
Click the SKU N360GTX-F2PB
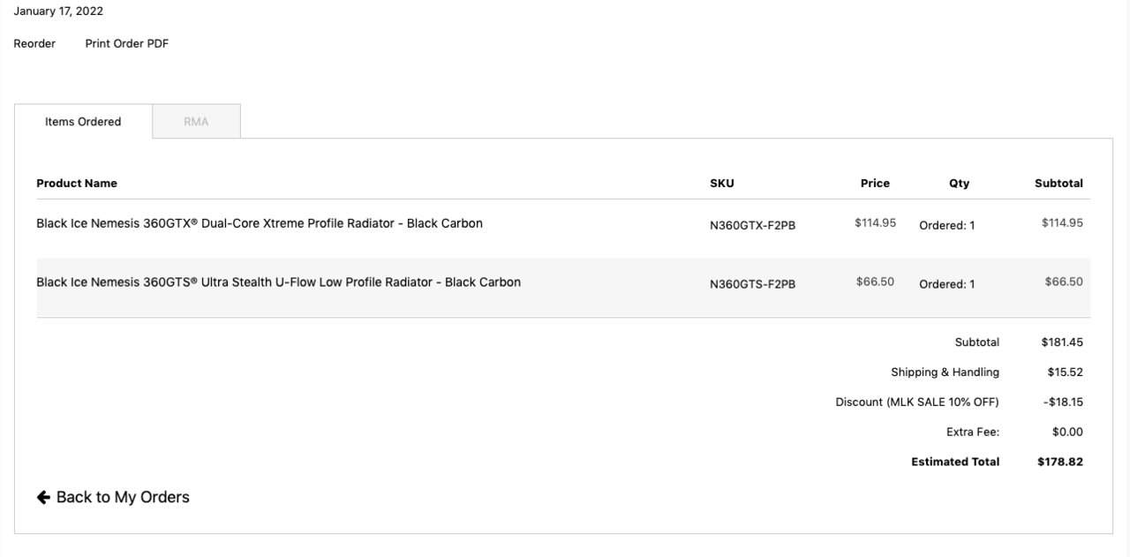tap(754, 225)
